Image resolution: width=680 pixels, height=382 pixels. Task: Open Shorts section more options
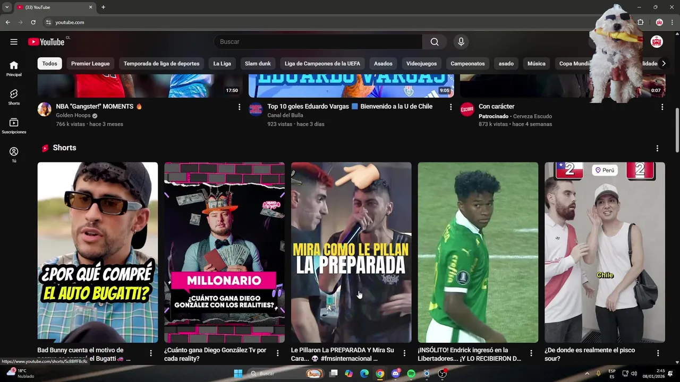click(657, 149)
